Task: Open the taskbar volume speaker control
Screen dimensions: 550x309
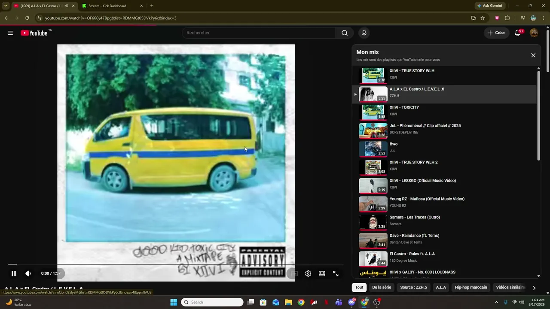Action: (x=522, y=302)
